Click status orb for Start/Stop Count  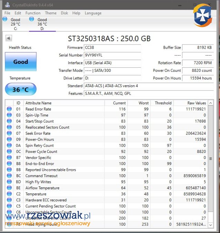[9, 121]
